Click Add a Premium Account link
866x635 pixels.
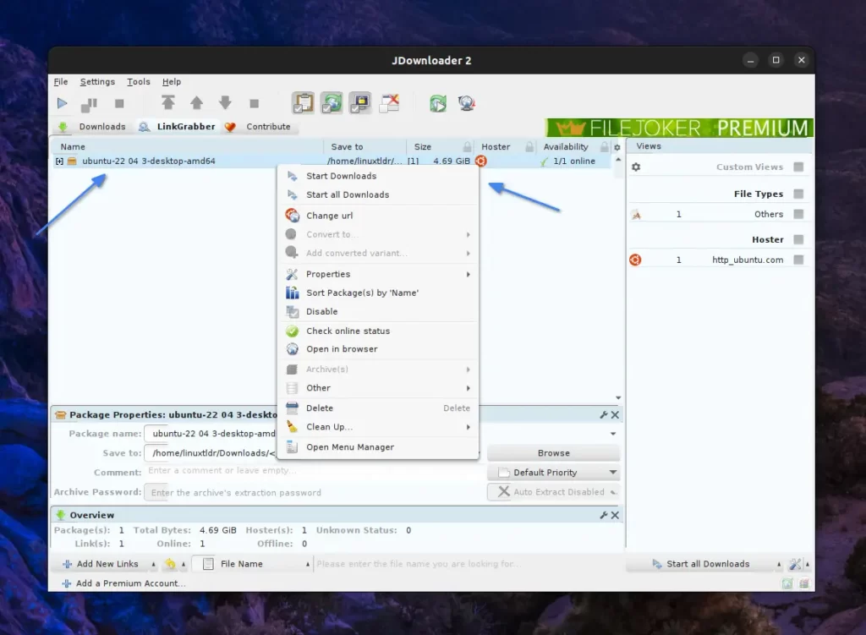click(123, 583)
